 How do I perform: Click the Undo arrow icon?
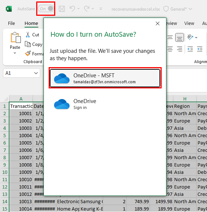click(72, 8)
